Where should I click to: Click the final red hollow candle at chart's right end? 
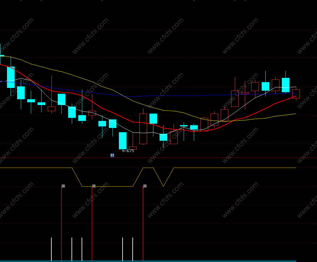[x=296, y=94]
